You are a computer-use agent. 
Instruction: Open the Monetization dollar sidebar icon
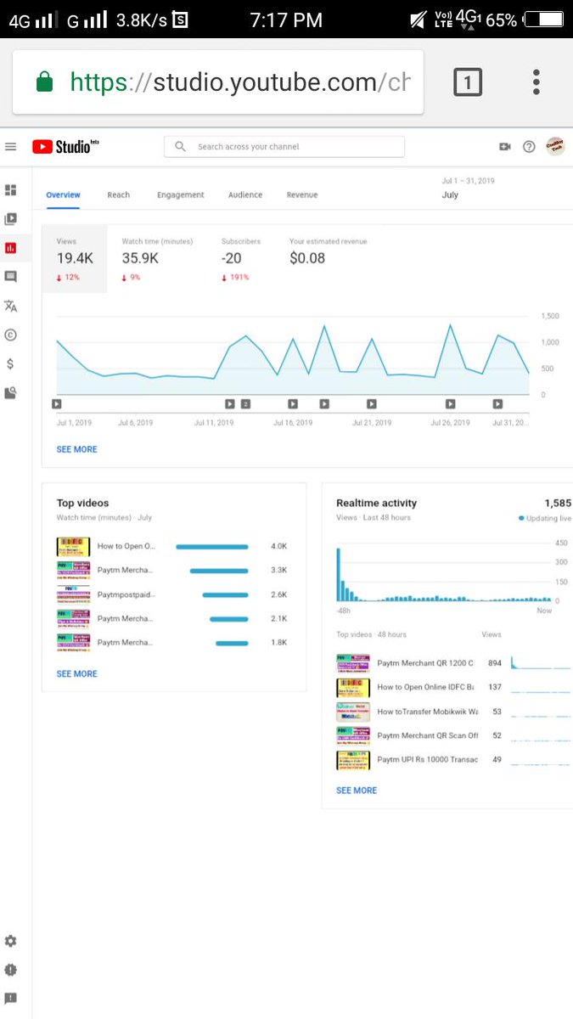point(10,363)
